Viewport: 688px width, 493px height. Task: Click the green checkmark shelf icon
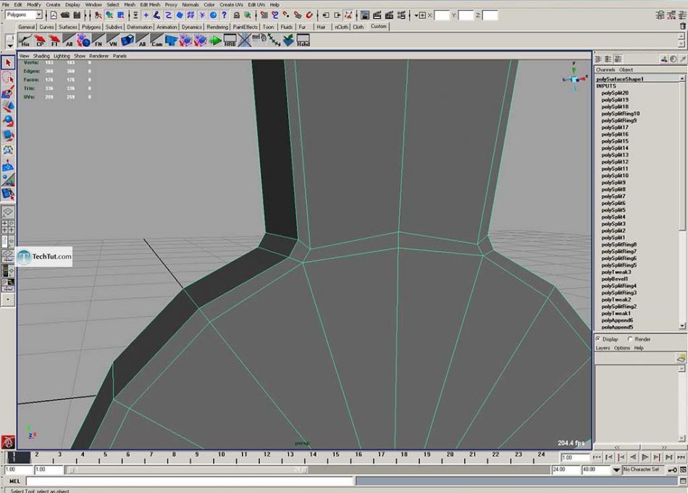288,41
